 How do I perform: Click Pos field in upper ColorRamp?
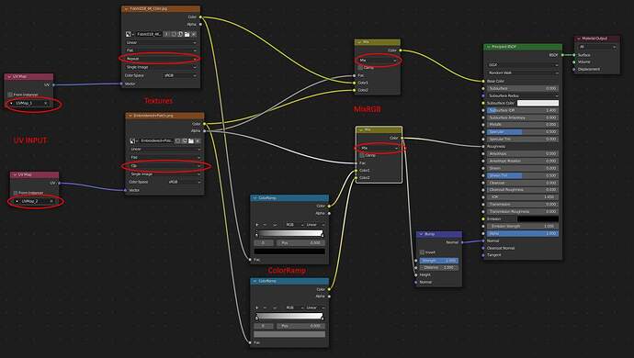coord(300,243)
